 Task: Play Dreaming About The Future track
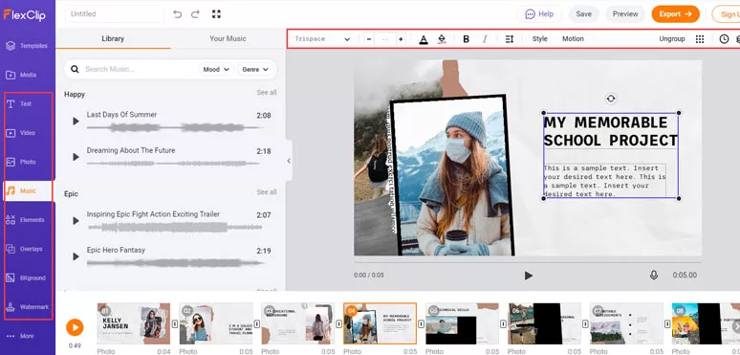[76, 157]
